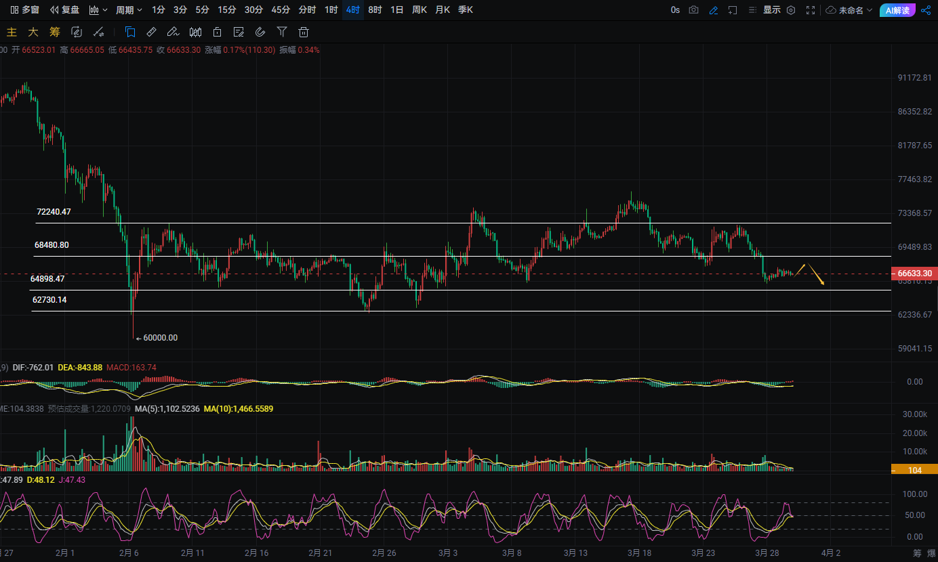Open 复盘 replay mode
This screenshot has width=938, height=562.
(64, 10)
